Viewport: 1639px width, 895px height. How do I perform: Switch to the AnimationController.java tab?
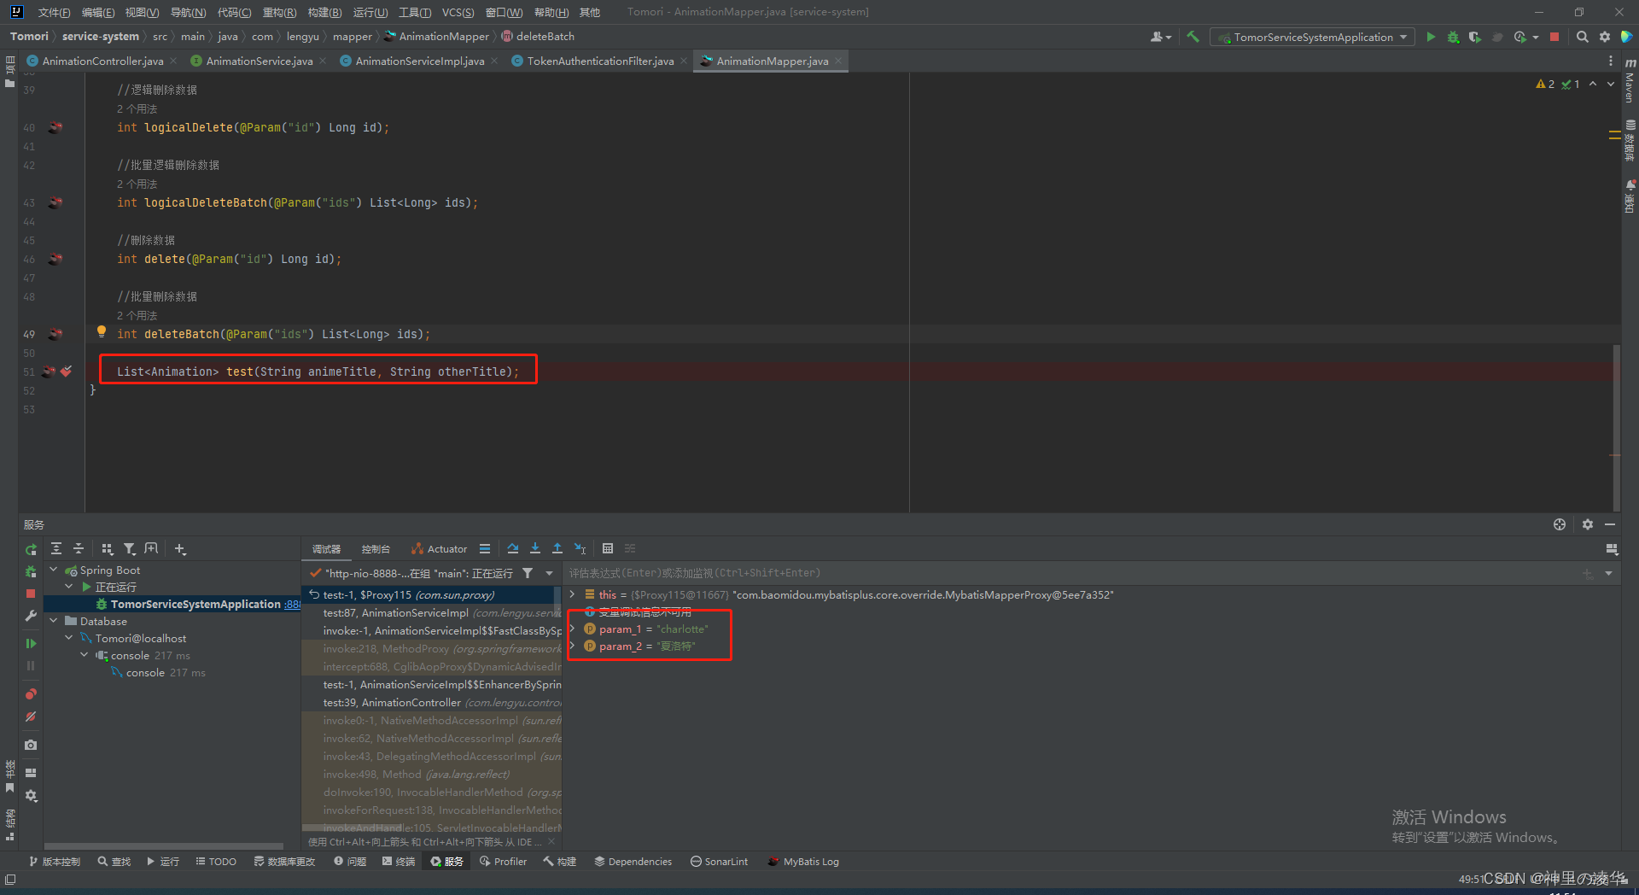tap(102, 61)
